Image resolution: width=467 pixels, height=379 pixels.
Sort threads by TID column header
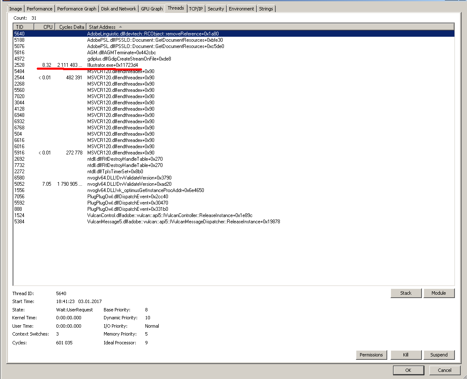click(23, 27)
